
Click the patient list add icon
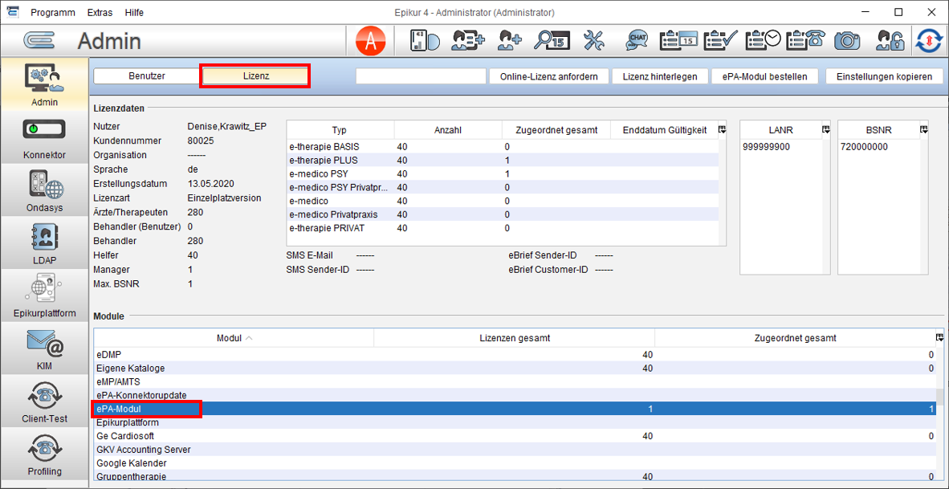469,40
